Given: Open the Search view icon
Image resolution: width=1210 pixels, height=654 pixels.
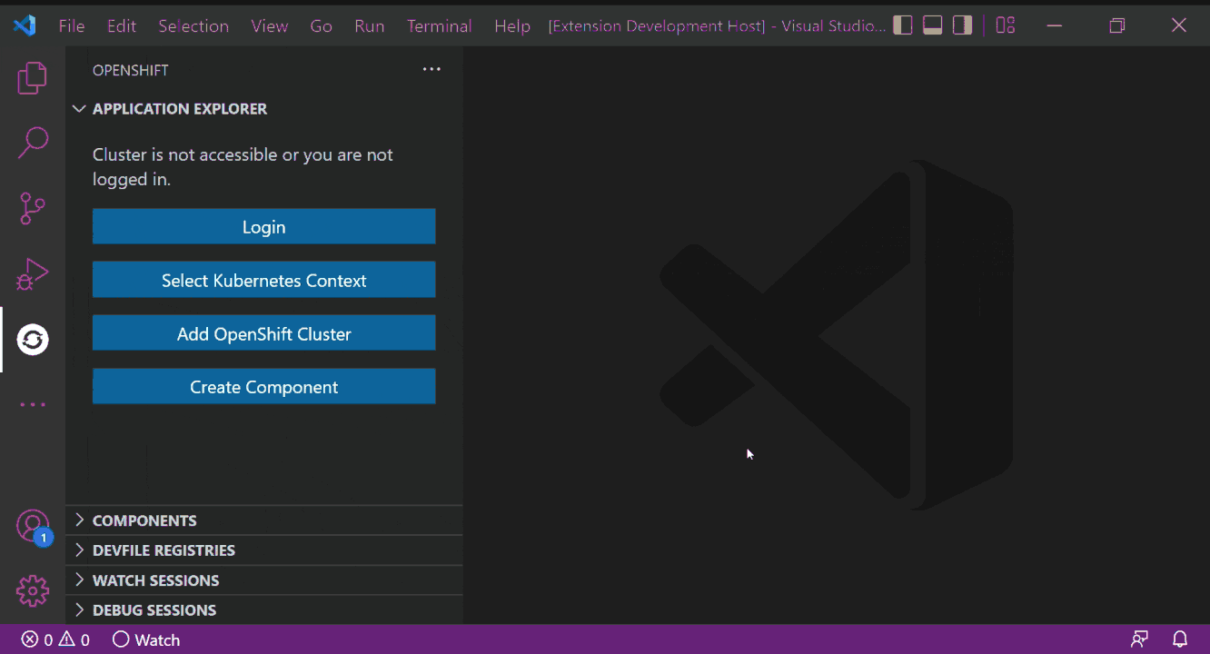Looking at the screenshot, I should click(x=33, y=143).
